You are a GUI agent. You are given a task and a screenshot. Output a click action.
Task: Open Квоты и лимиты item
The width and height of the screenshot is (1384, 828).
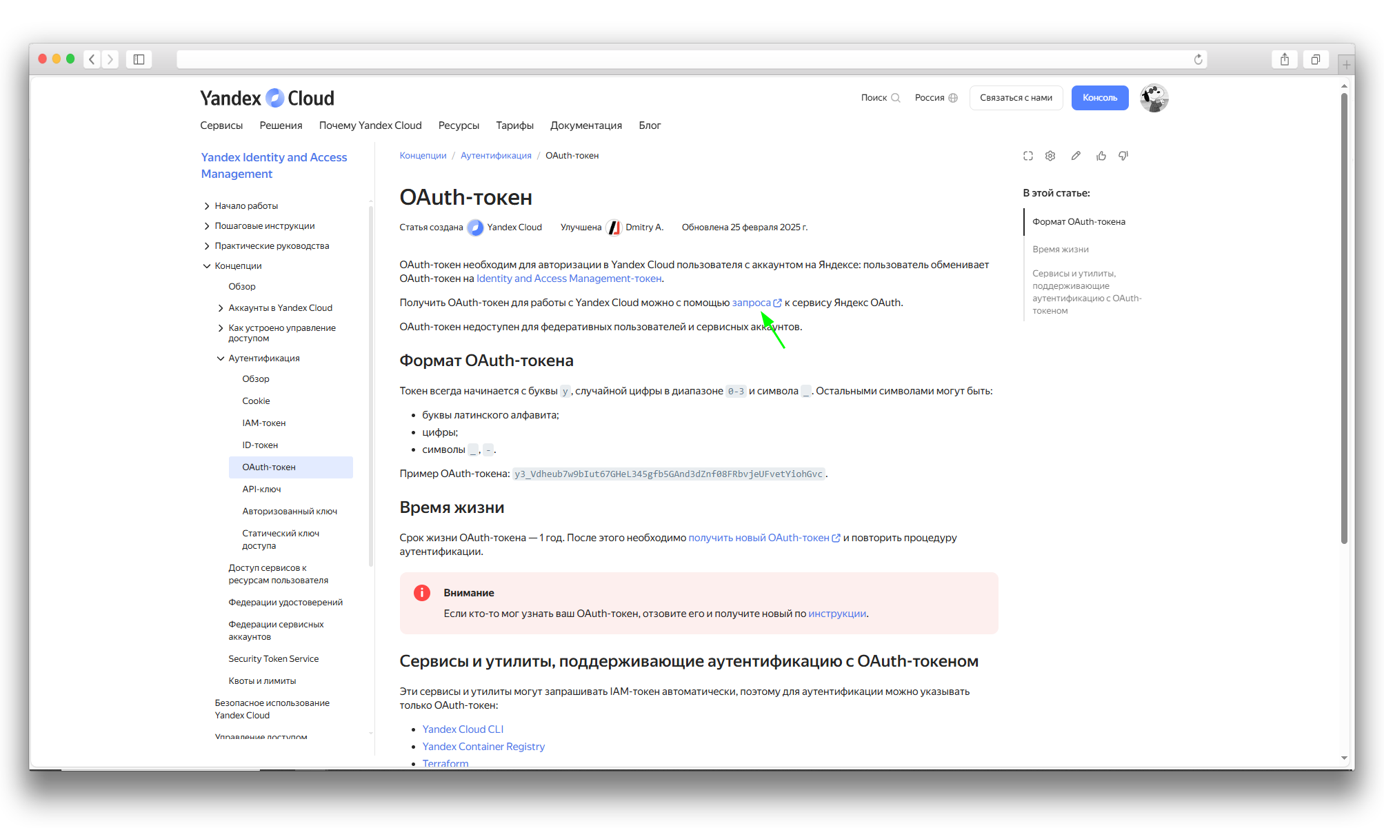click(262, 681)
